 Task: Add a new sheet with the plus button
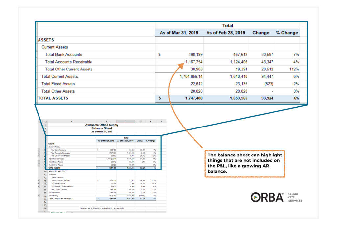[71, 213]
